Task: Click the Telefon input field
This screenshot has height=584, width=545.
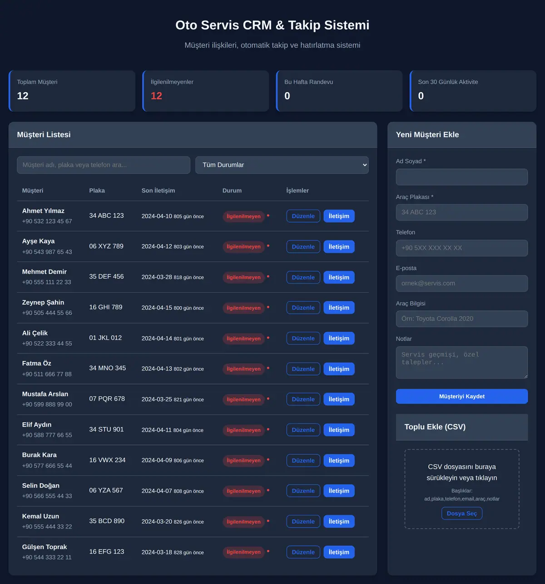Action: pyautogui.click(x=462, y=248)
